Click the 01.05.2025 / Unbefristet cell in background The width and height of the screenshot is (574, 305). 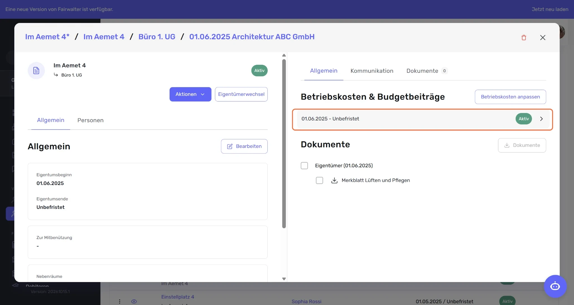444,301
